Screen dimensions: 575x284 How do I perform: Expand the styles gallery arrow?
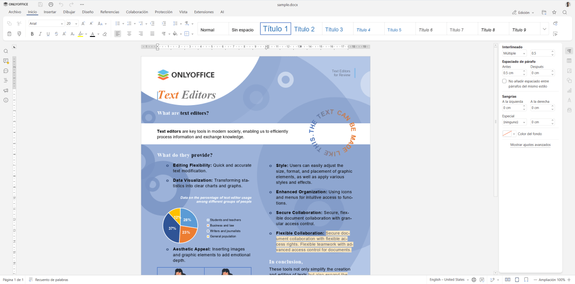(544, 29)
